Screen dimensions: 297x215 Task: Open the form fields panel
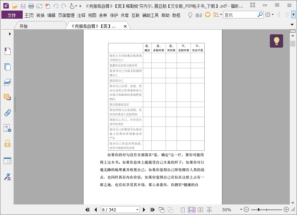point(7,161)
